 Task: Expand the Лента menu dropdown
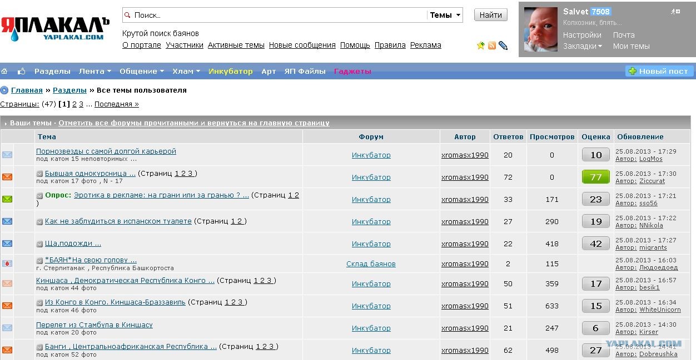click(x=95, y=71)
